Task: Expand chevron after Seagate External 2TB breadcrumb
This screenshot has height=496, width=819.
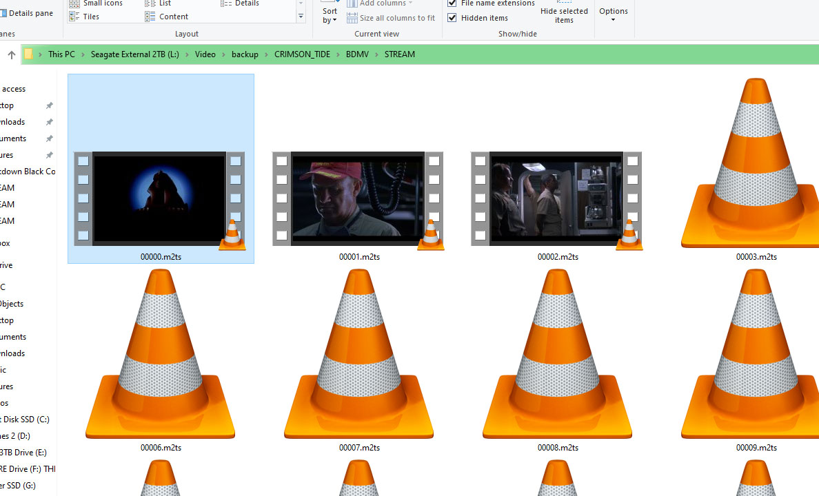Action: pos(187,54)
